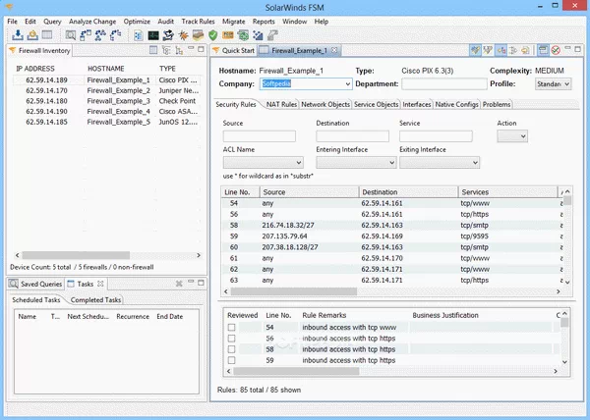Click the orange-arrow import tray toolbar icon
The width and height of the screenshot is (590, 420).
point(32,35)
